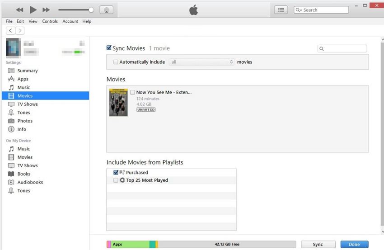Go forward with the right arrow button
This screenshot has height=250, width=384.
[x=20, y=31]
